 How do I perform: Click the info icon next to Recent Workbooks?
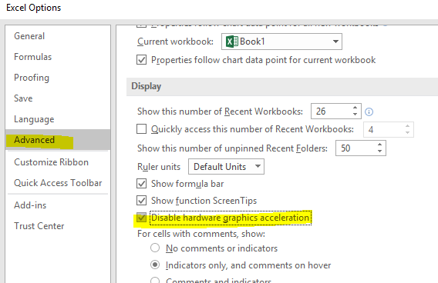tap(369, 112)
